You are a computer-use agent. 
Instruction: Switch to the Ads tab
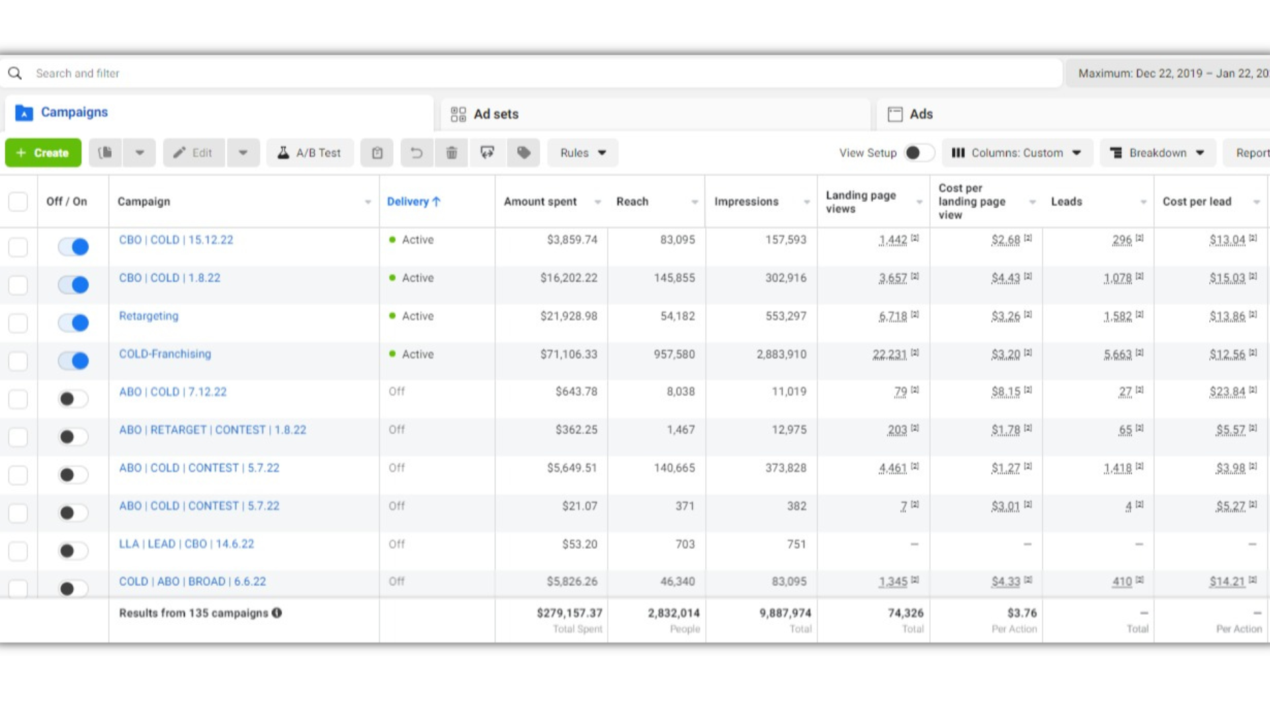click(x=920, y=114)
